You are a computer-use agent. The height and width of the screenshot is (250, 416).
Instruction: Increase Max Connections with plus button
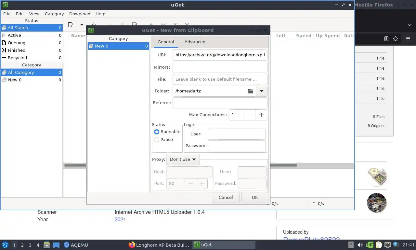click(x=261, y=115)
